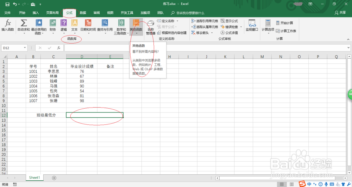
Task: Click the formula bar input field
Action: (206, 48)
